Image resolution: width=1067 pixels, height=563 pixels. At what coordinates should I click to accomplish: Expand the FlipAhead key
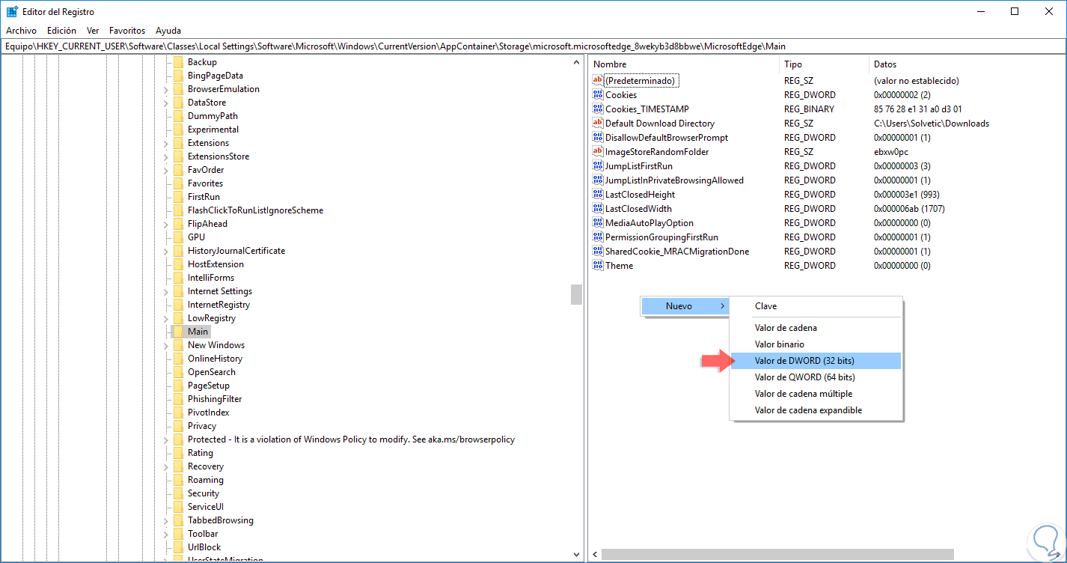[166, 224]
